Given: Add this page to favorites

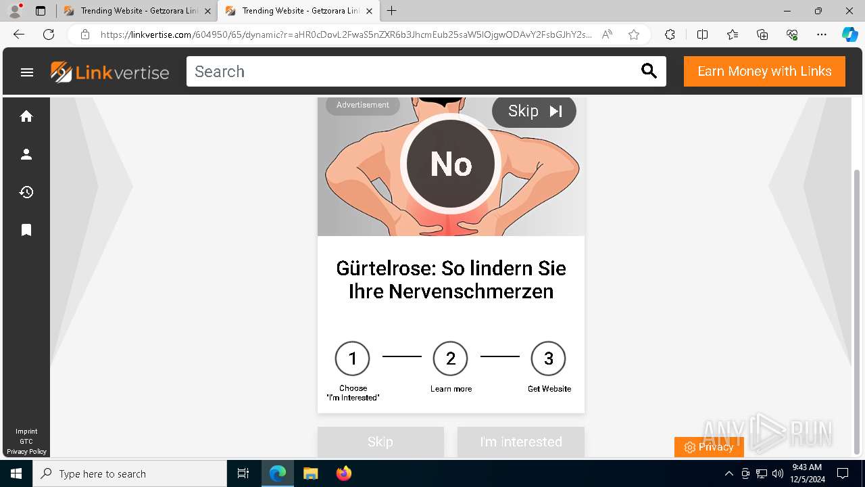Looking at the screenshot, I should [633, 34].
